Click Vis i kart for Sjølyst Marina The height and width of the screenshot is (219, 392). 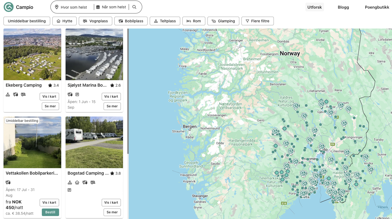(111, 97)
